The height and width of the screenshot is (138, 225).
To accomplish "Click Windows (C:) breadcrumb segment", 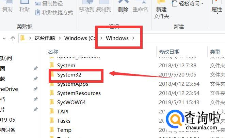I will pos(80,38).
